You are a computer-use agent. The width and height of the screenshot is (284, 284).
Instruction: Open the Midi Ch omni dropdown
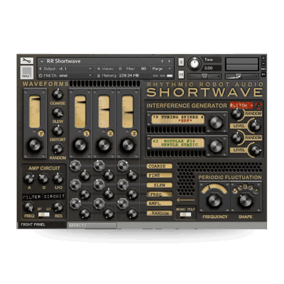pyautogui.click(x=65, y=75)
